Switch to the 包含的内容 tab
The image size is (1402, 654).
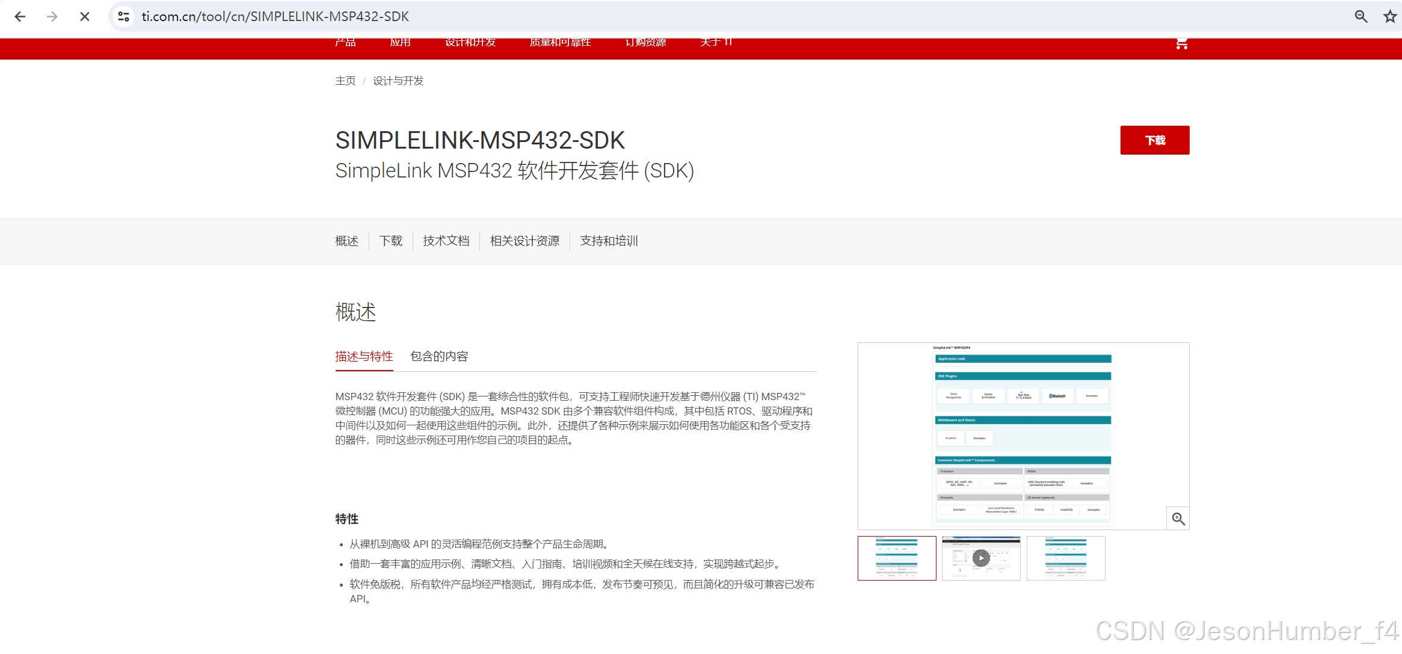pos(438,356)
